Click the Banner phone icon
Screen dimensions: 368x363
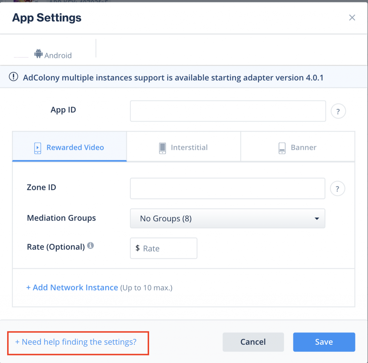282,148
